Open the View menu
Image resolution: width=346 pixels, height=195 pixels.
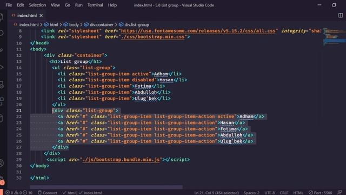(55, 5)
